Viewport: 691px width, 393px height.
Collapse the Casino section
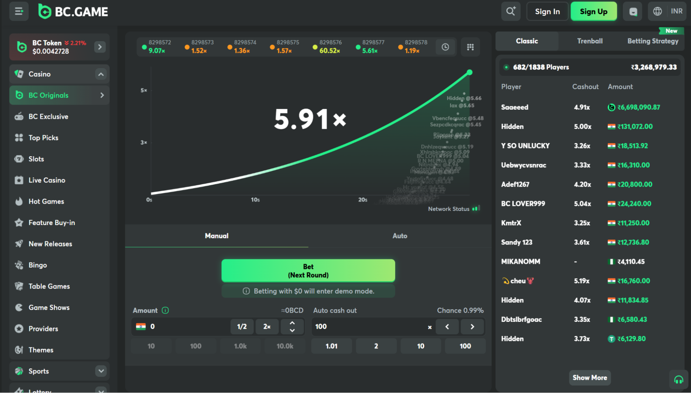[101, 74]
